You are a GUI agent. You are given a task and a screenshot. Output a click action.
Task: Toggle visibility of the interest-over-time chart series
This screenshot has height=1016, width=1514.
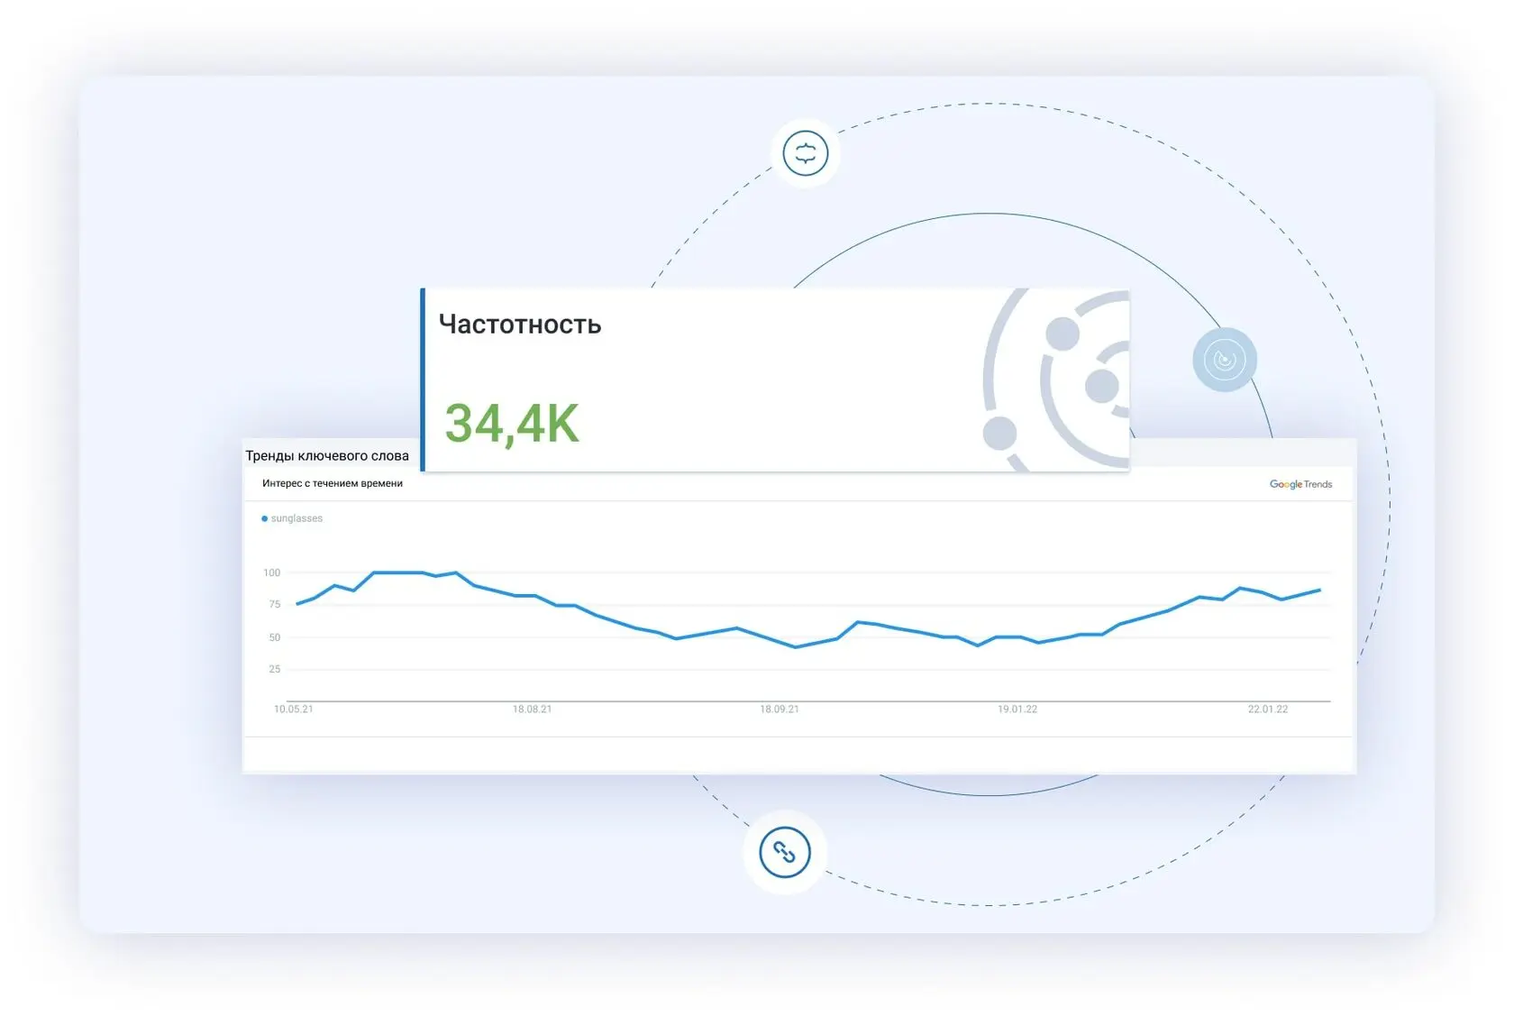click(293, 518)
